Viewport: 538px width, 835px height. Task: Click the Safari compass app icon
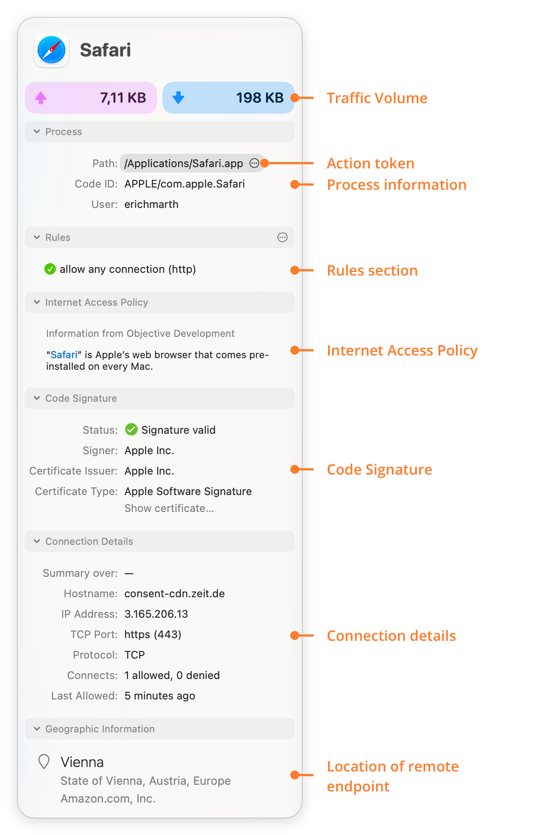(x=51, y=50)
